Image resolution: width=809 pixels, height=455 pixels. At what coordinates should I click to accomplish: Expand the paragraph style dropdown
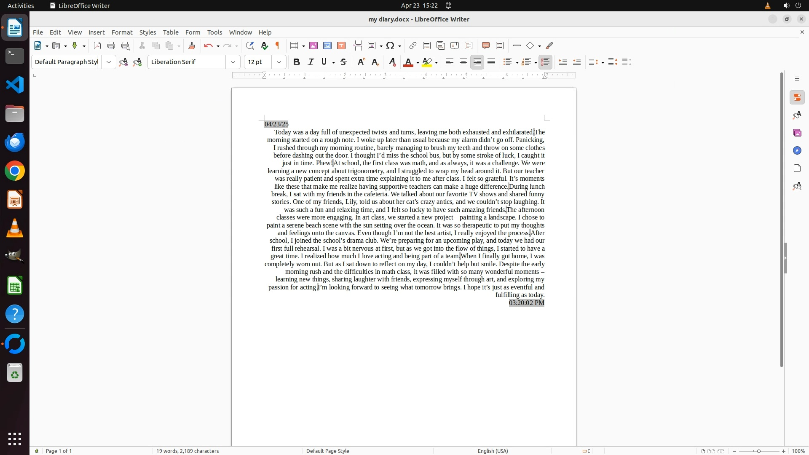click(x=108, y=62)
